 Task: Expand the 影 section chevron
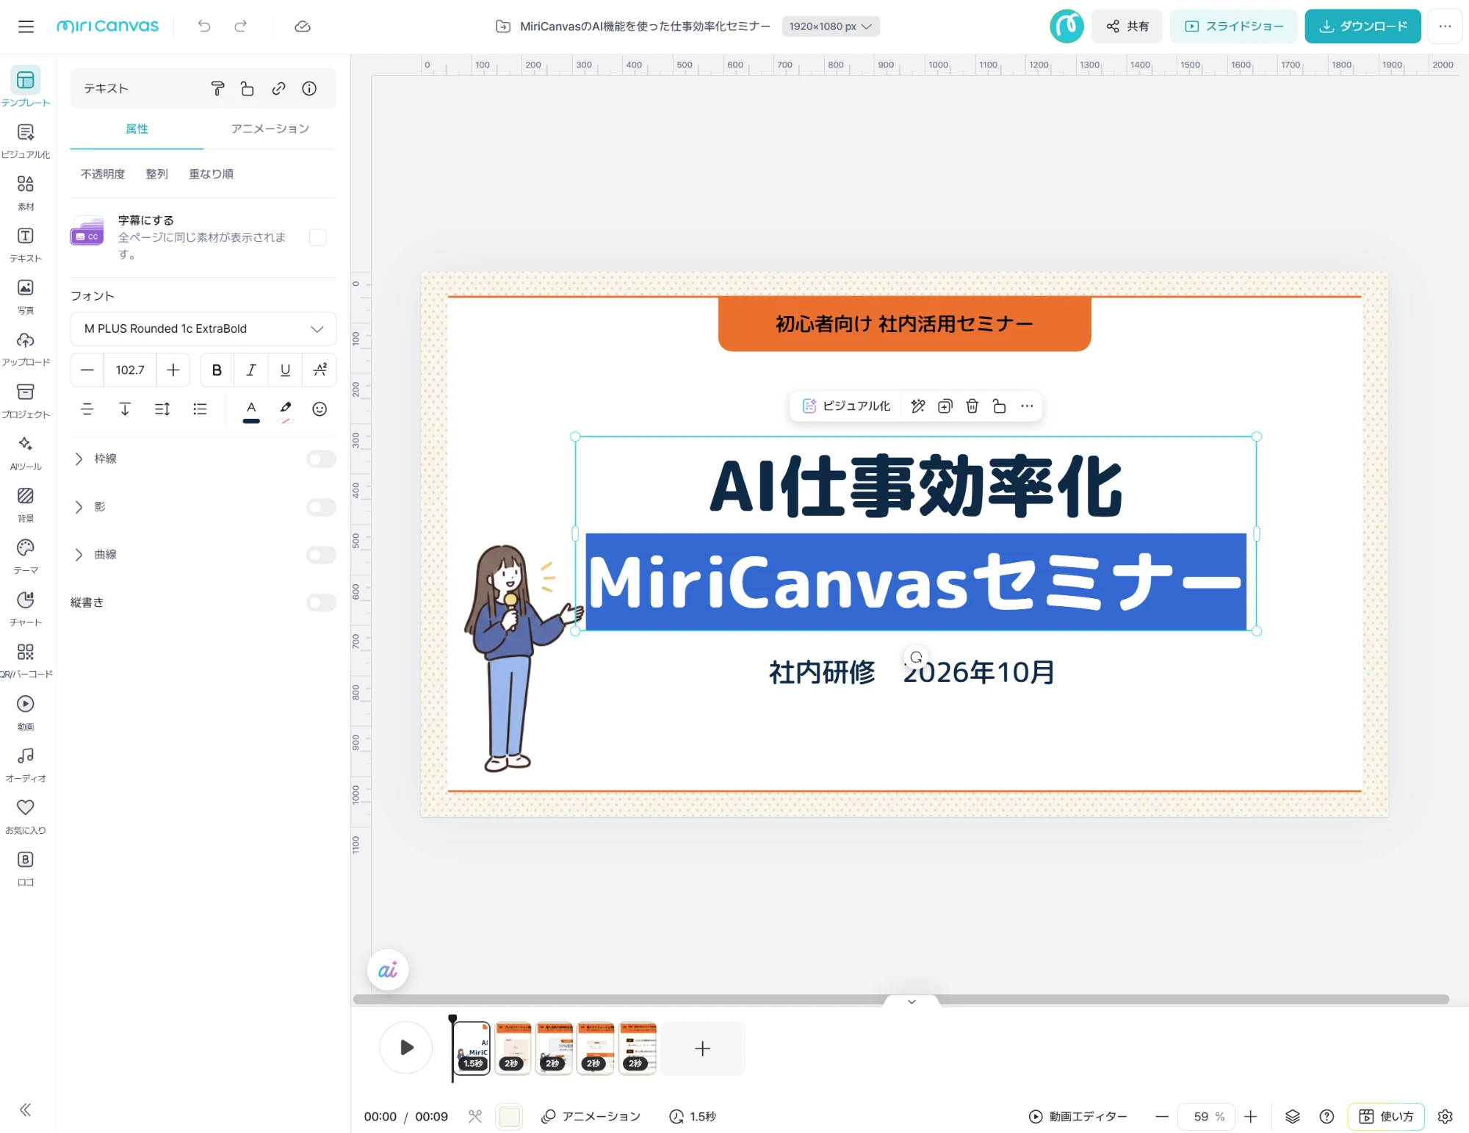[79, 507]
